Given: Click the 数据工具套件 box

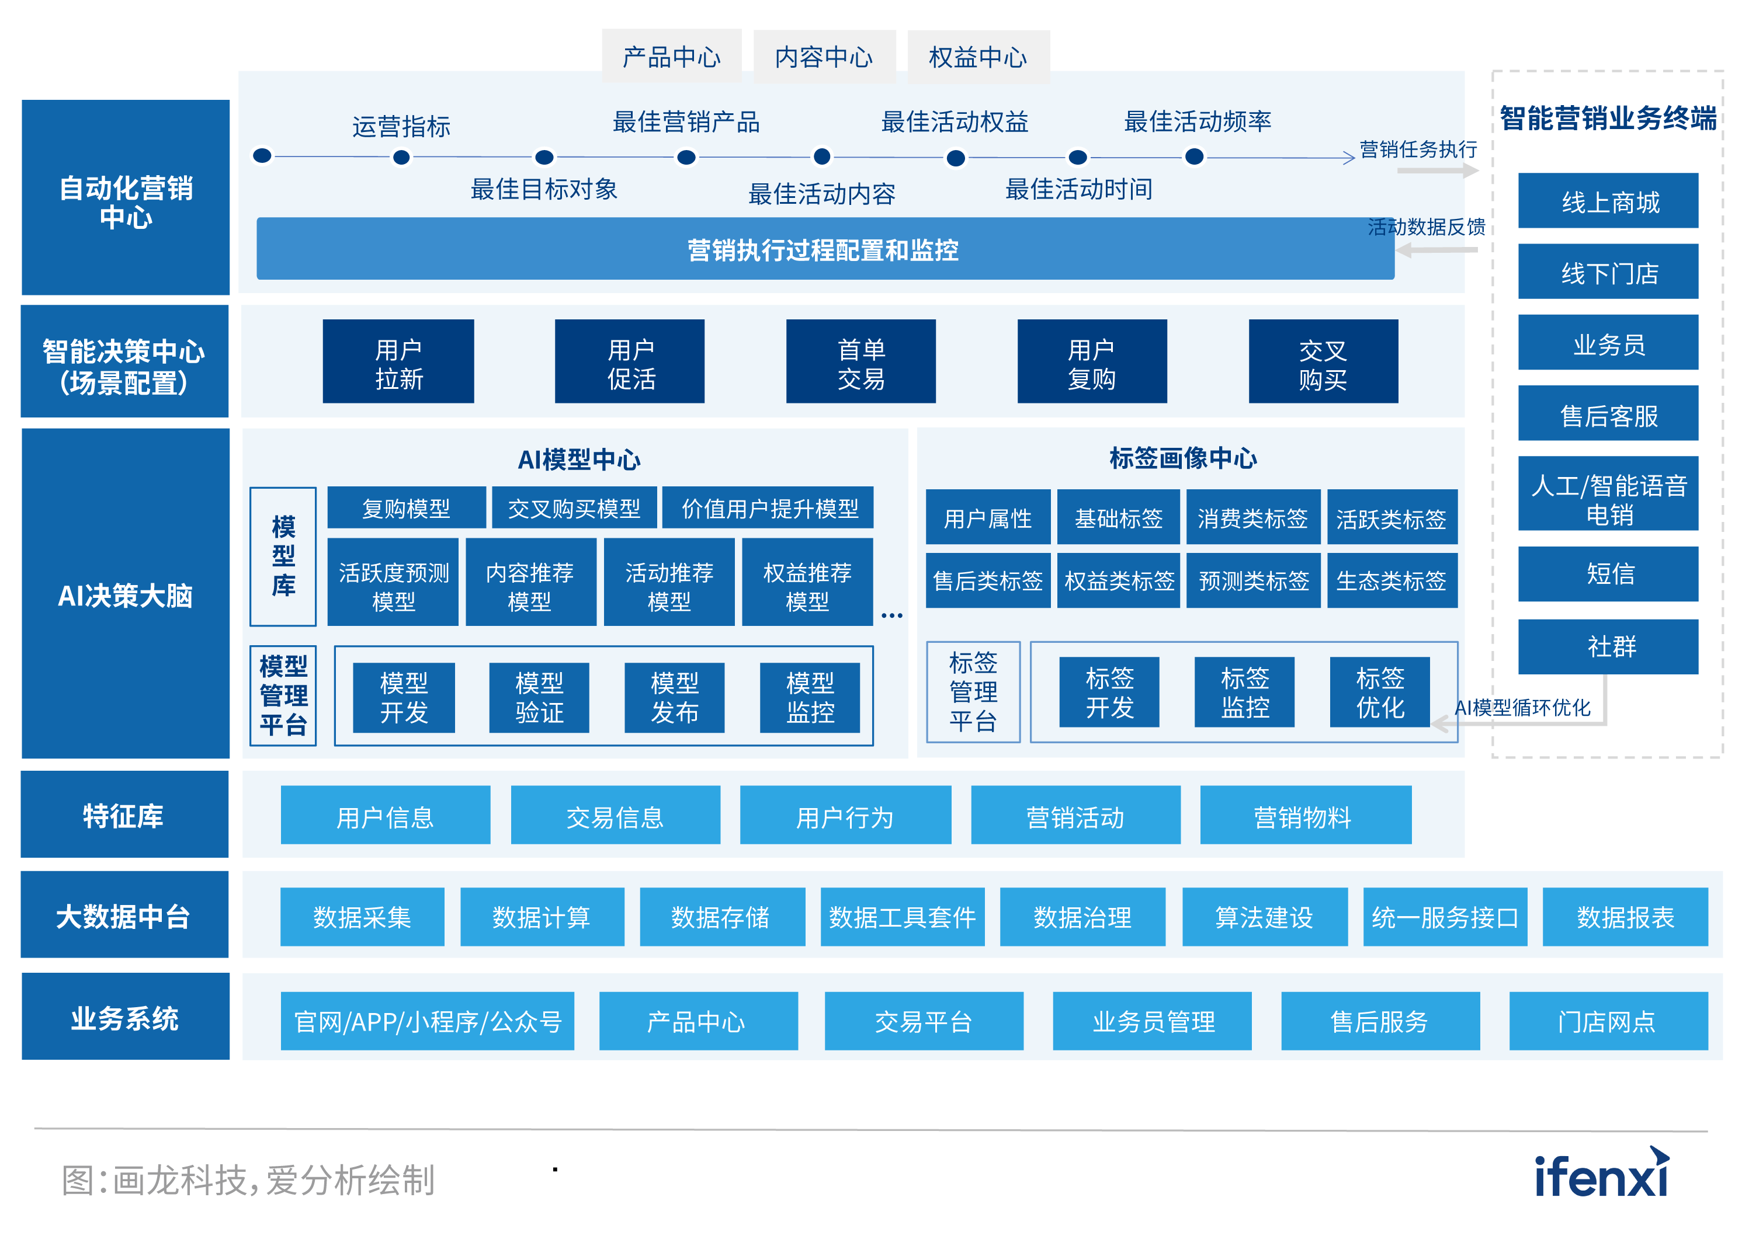Looking at the screenshot, I should pyautogui.click(x=903, y=916).
